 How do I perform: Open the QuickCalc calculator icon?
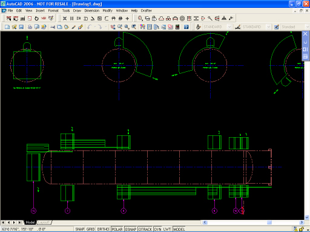pyautogui.click(x=177, y=27)
